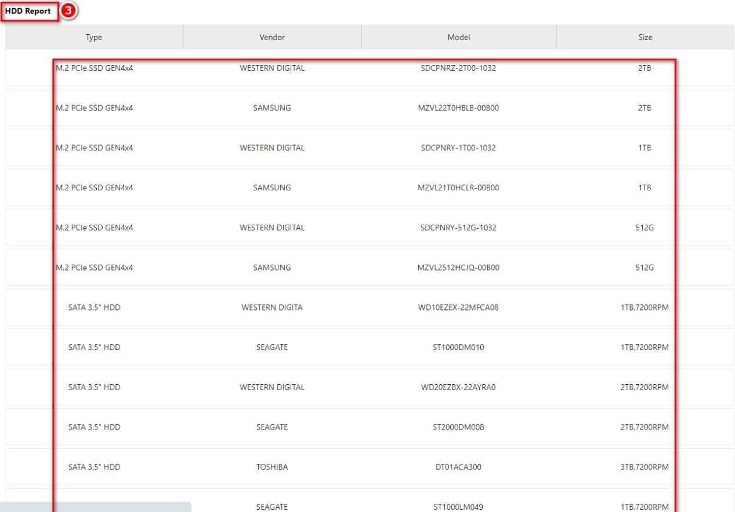Select model ST1000LM049
Screen dimensions: 735x512
tap(458, 507)
